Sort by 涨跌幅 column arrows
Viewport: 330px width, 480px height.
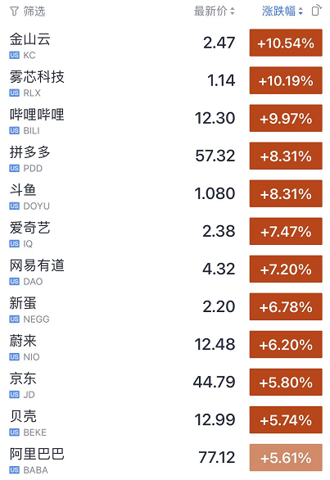(301, 11)
